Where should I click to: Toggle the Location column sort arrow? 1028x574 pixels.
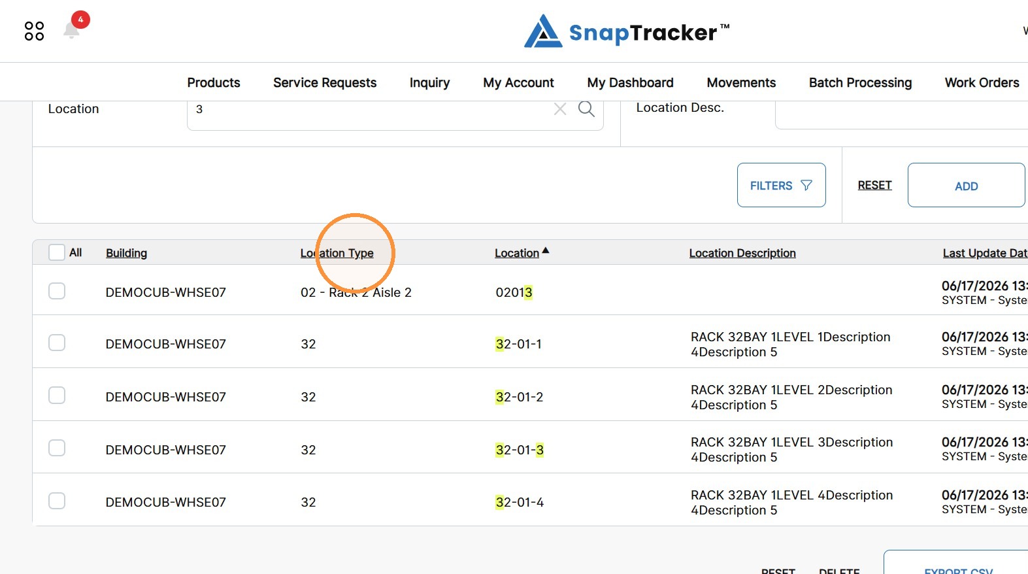click(x=546, y=250)
